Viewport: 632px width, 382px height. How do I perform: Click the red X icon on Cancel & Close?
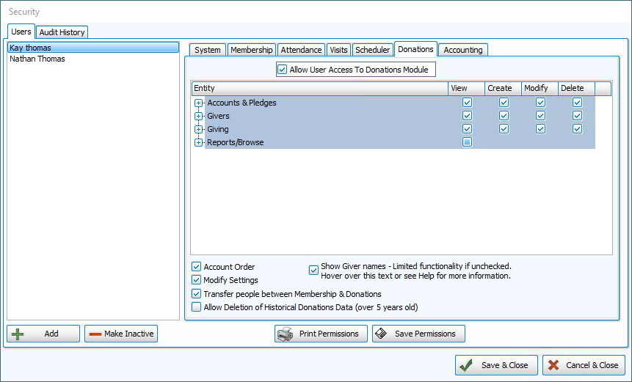pyautogui.click(x=553, y=365)
